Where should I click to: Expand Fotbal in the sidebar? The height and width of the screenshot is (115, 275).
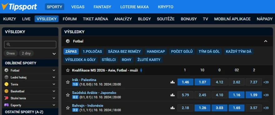(x=54, y=70)
